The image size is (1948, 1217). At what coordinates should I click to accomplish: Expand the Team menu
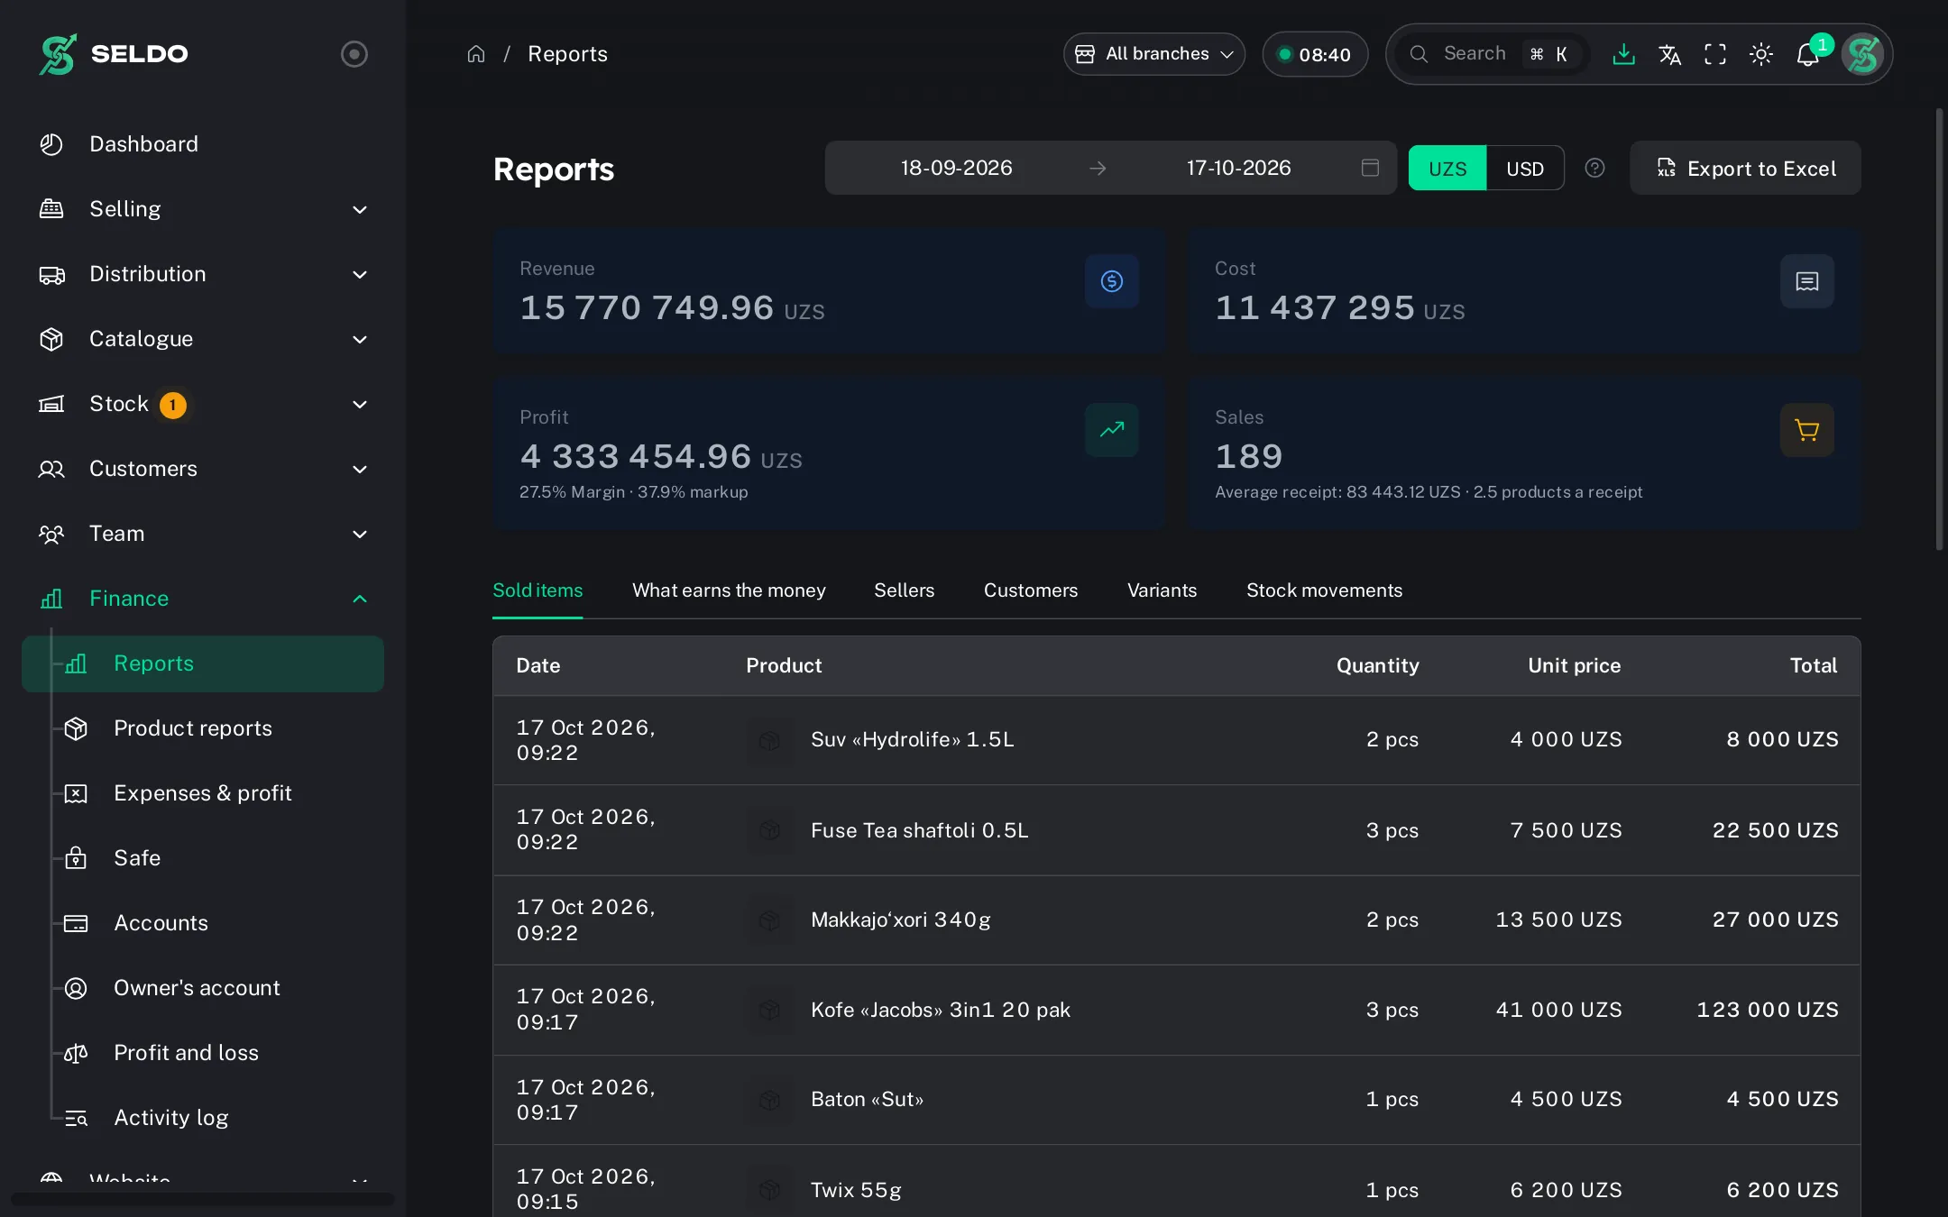[203, 534]
